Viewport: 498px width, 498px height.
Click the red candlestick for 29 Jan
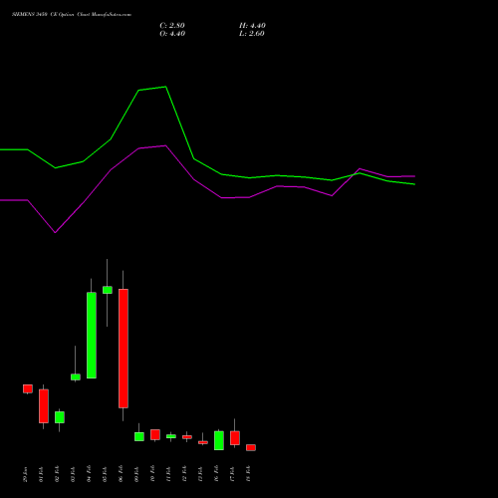click(28, 388)
